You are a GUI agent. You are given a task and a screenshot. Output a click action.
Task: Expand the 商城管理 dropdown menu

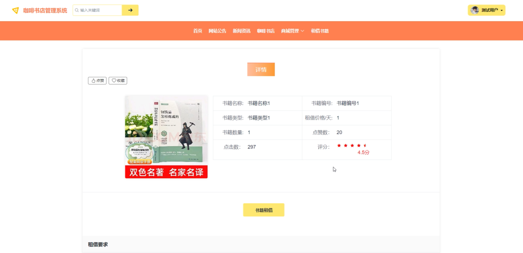pos(293,31)
